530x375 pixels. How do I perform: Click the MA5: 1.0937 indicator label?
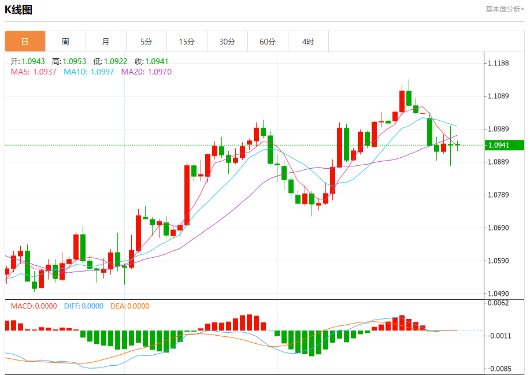click(34, 72)
